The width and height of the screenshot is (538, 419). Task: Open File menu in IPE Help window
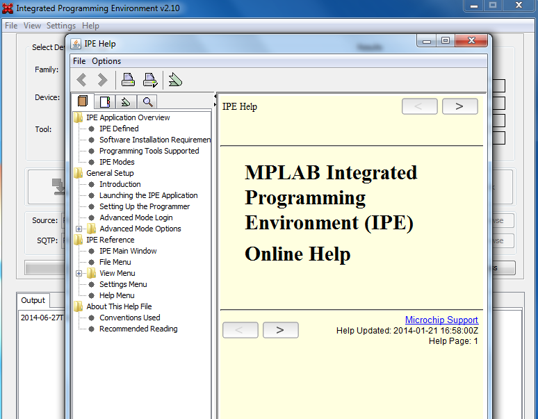click(79, 61)
